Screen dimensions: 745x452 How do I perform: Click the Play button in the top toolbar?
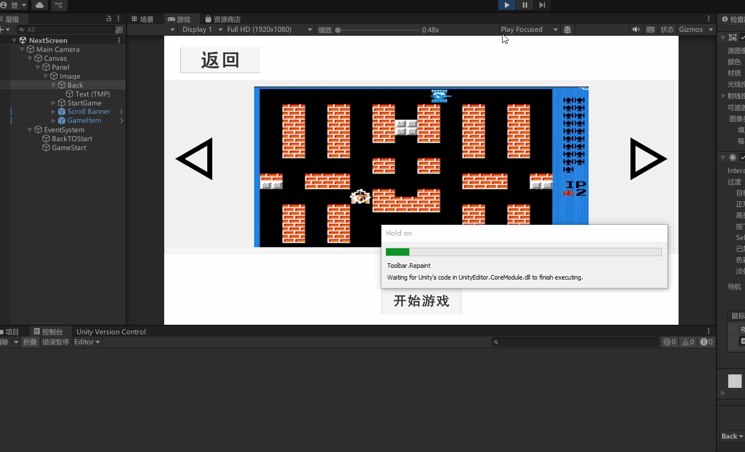[x=507, y=5]
